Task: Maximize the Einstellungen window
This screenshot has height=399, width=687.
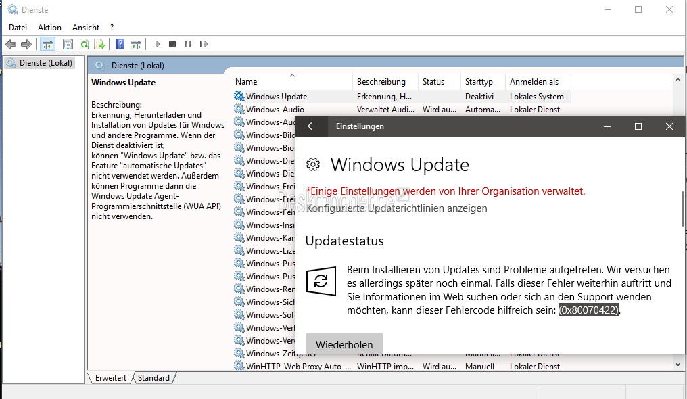Action: pos(638,126)
